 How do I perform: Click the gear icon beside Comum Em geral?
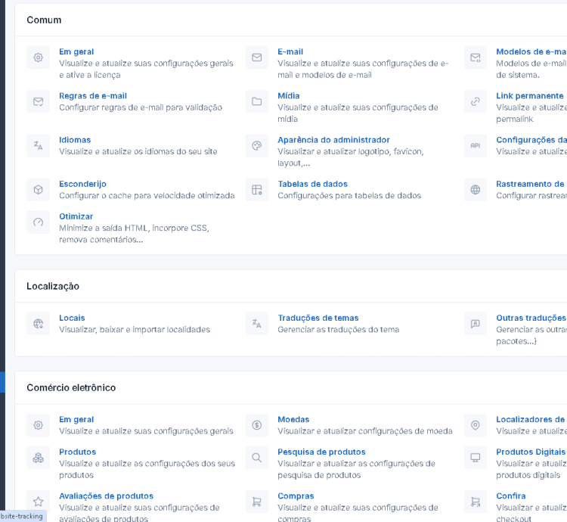click(38, 57)
